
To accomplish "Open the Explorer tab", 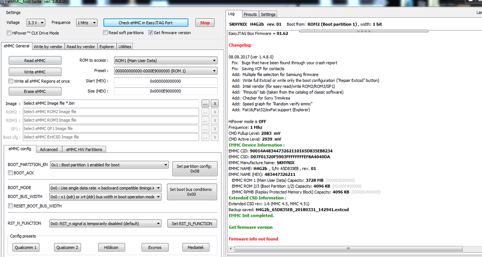I will 107,47.
